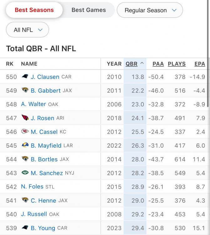Click the Jaguars logo next to B. Gabbert

[25, 91]
